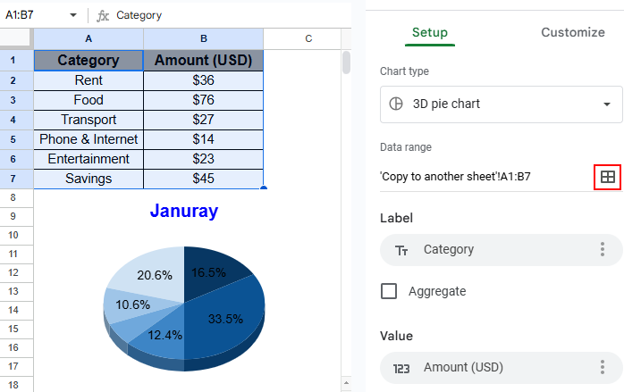Click the fx formula icon
The image size is (624, 392).
(103, 15)
